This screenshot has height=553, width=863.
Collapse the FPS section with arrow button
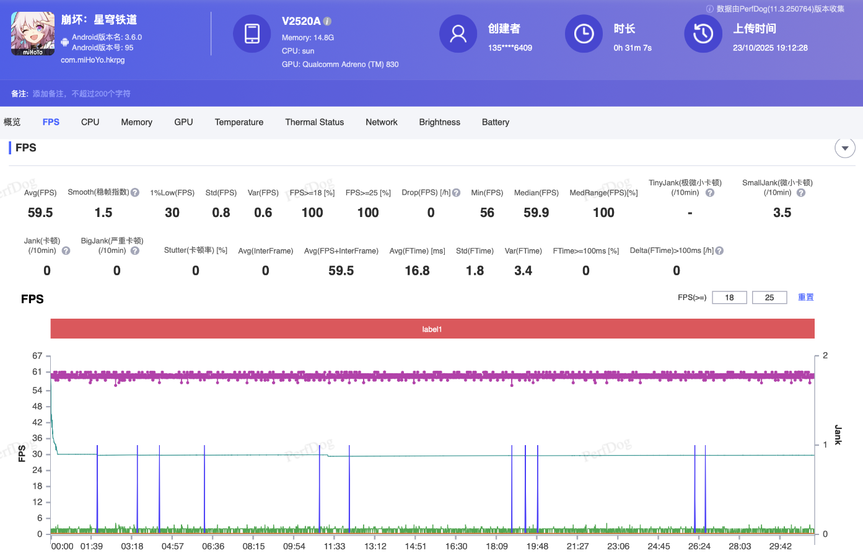pyautogui.click(x=845, y=148)
